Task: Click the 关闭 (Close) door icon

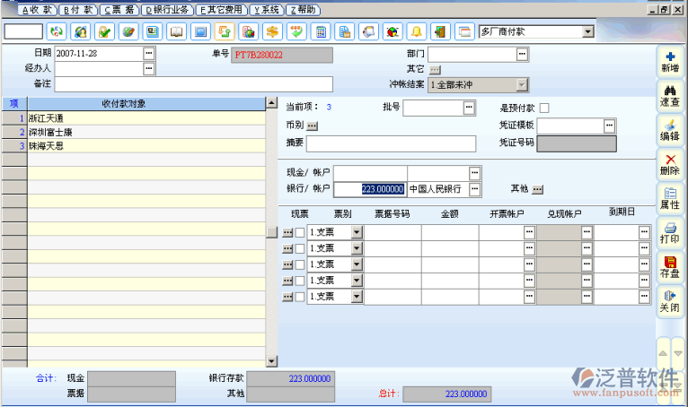Action: tap(670, 300)
